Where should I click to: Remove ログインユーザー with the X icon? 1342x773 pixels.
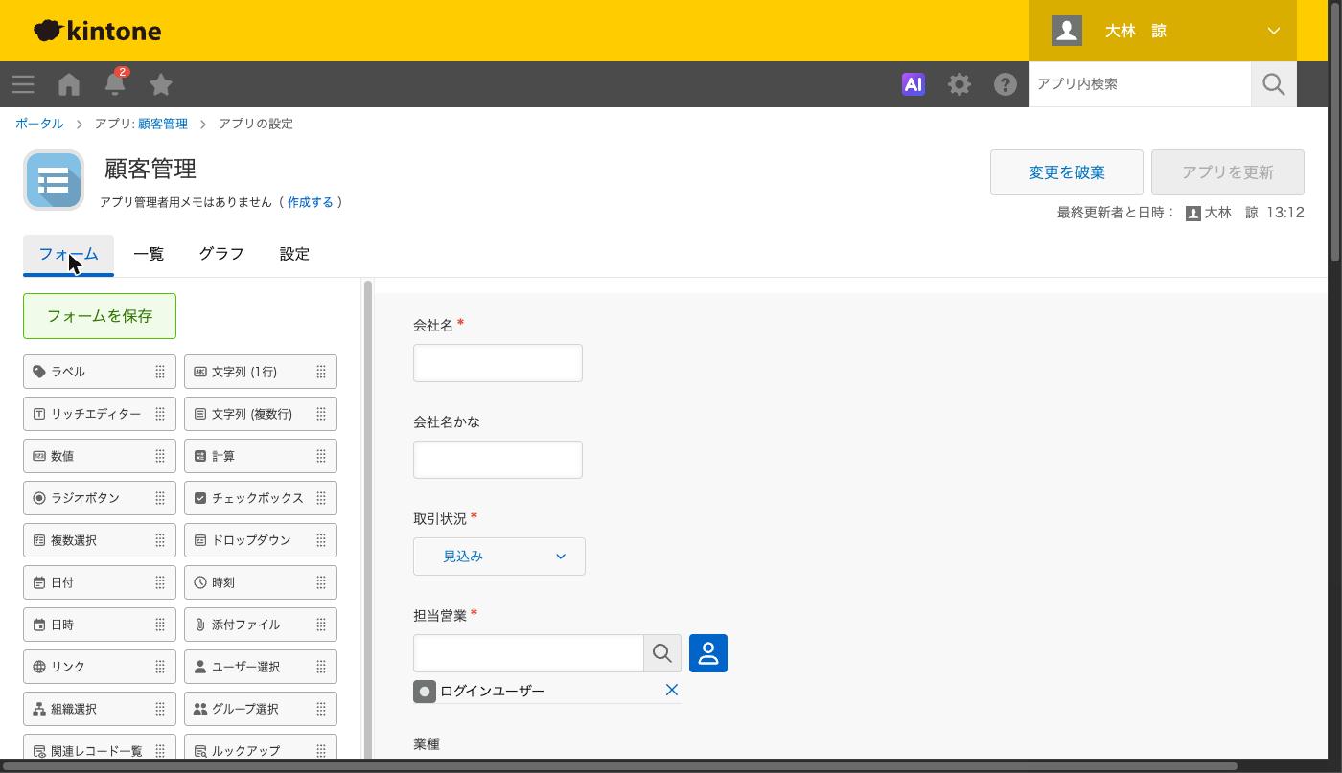[672, 690]
